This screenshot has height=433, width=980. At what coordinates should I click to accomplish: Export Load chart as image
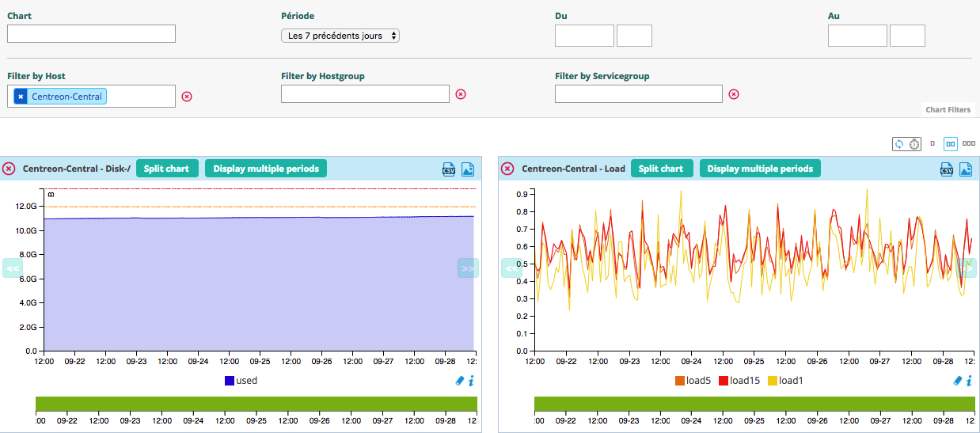[x=965, y=169]
